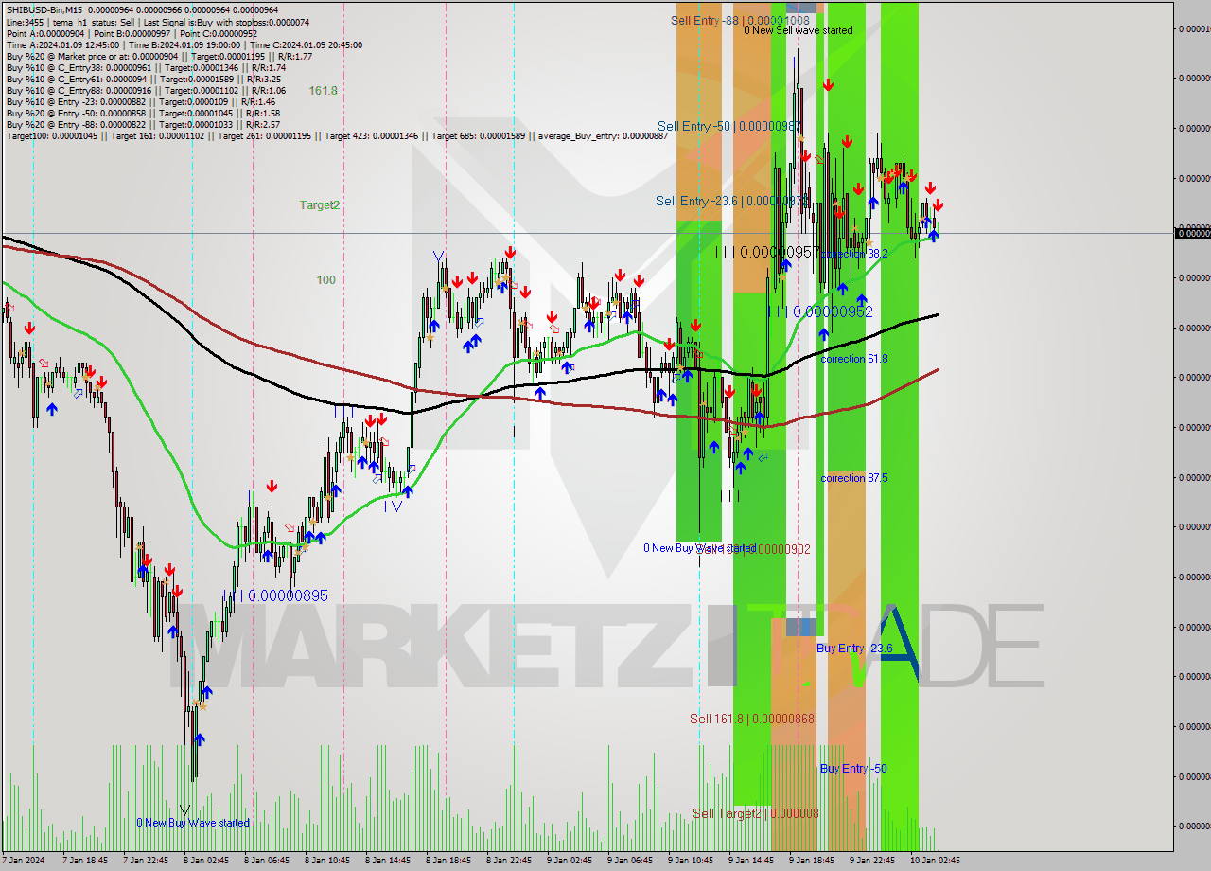Viewport: 1211px width, 871px height.
Task: Click the '8 Jan 22:45' time label
Action: click(x=509, y=861)
